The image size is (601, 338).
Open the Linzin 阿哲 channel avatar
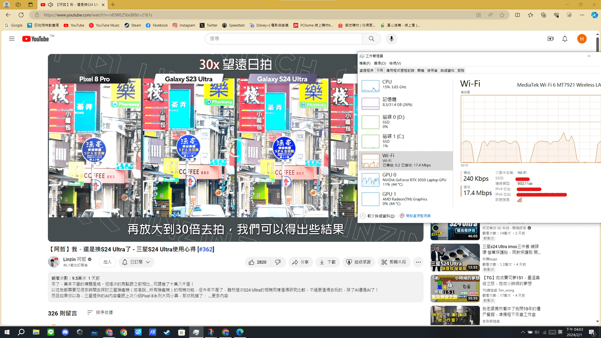pos(54,262)
